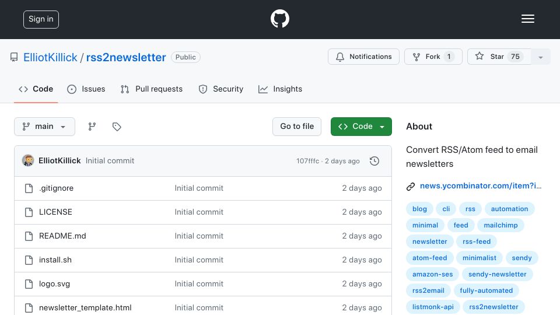The width and height of the screenshot is (560, 315).
Task: Open the news.ycombinator.com link
Action: 481,185
